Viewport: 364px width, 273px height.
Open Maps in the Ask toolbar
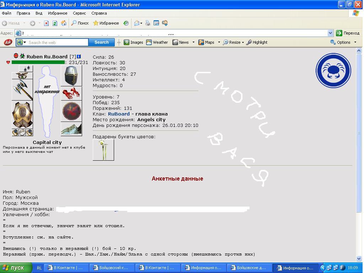click(207, 42)
